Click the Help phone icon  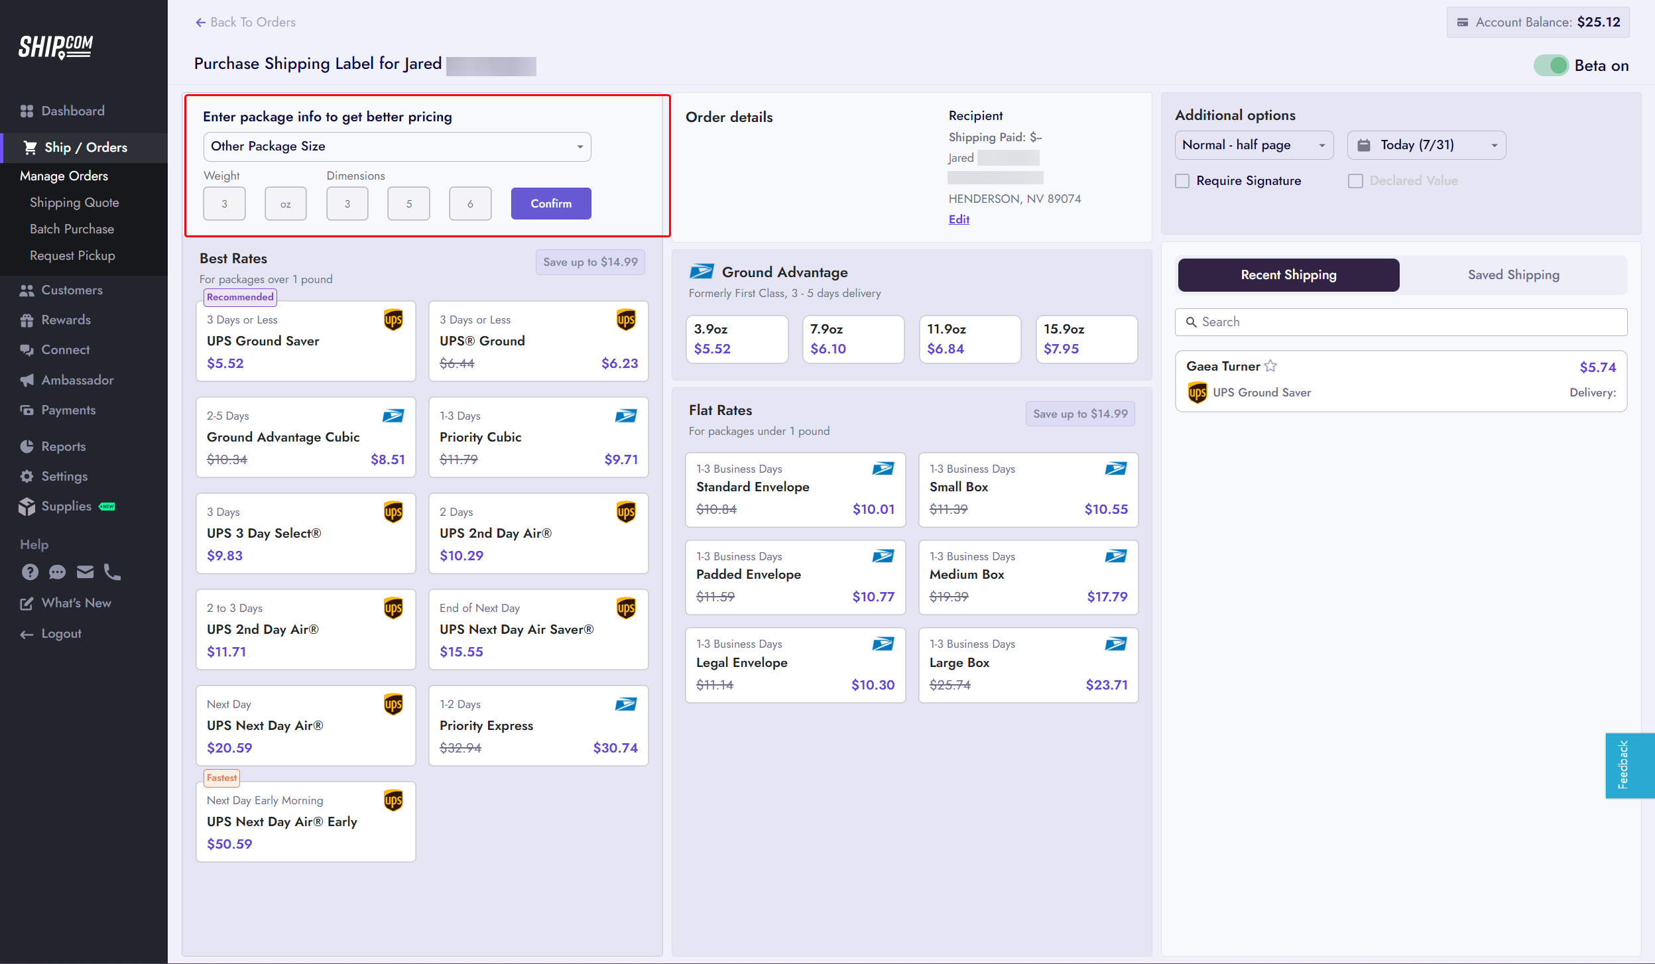point(112,572)
